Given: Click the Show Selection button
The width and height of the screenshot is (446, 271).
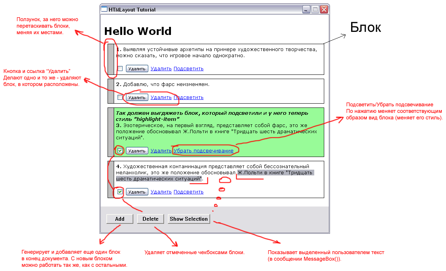Looking at the screenshot, I should [x=189, y=219].
